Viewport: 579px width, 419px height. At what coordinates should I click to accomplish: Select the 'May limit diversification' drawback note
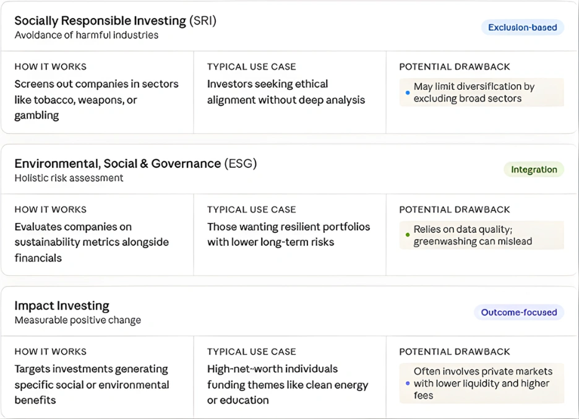[x=482, y=92]
